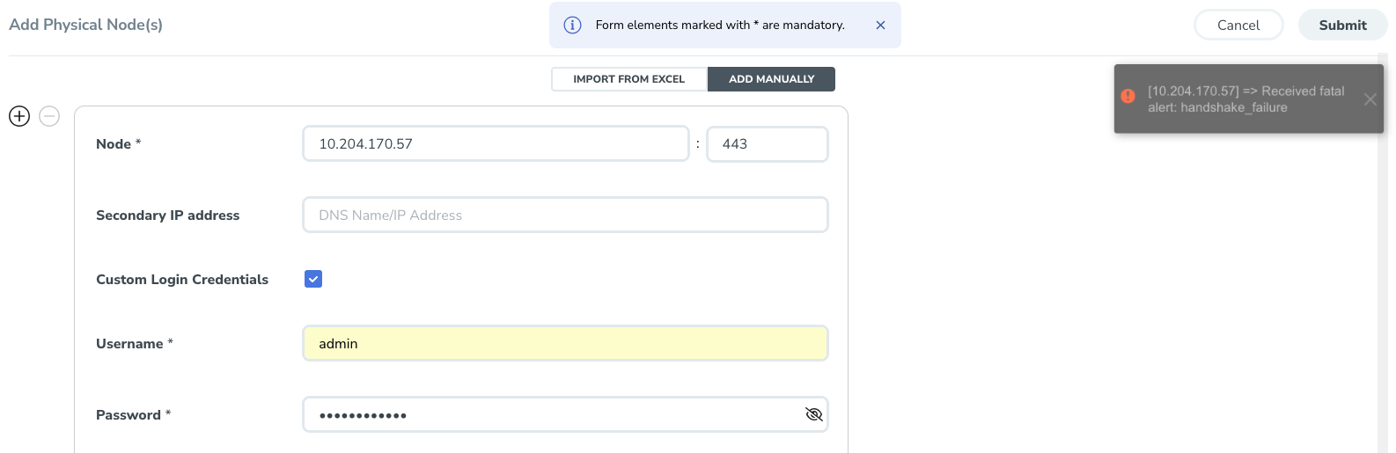1396x453 pixels.
Task: Click the Username field containing admin
Action: click(565, 343)
